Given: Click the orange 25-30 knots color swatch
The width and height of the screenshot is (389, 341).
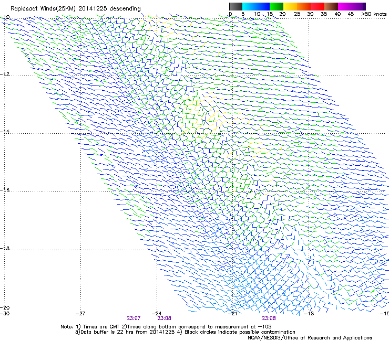Looking at the screenshot, I should click(x=304, y=6).
